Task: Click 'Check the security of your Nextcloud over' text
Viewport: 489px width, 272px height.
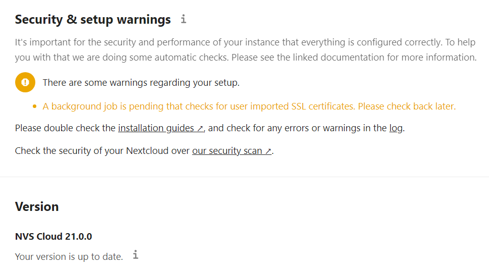Action: click(x=102, y=150)
